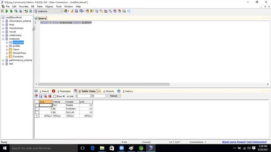
Task: Click the save icon in Table Data toolbar
Action: (41, 96)
